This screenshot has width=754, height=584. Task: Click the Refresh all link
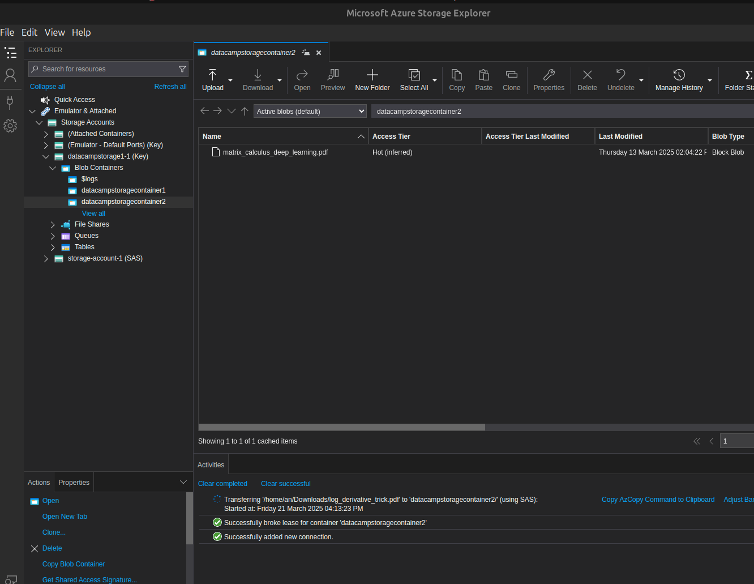point(170,87)
